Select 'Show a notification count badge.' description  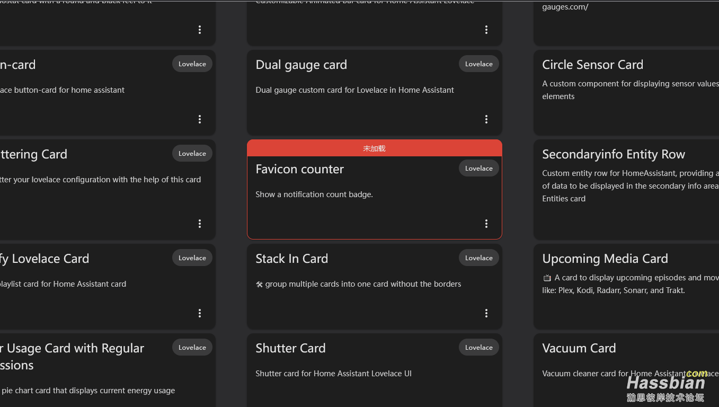(314, 194)
